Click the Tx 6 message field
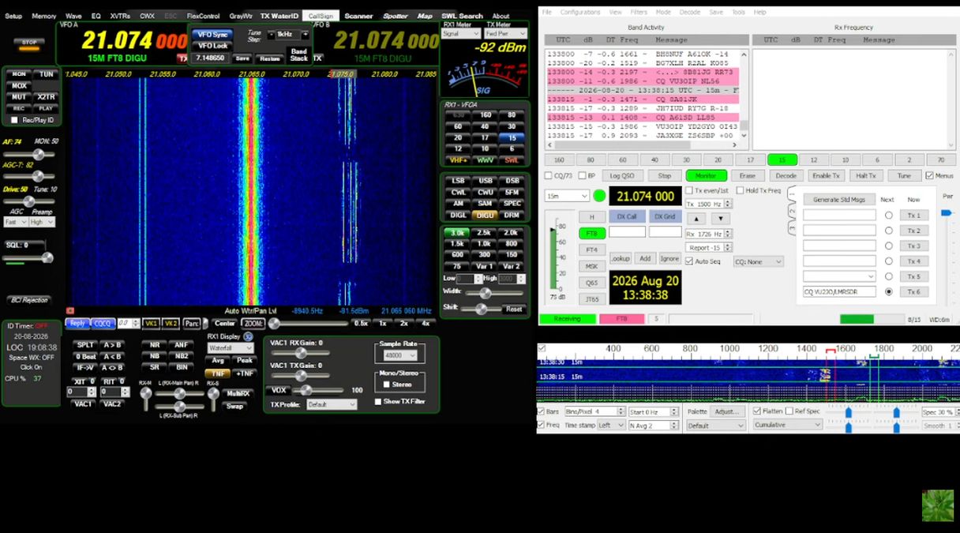This screenshot has width=960, height=533. 839,291
